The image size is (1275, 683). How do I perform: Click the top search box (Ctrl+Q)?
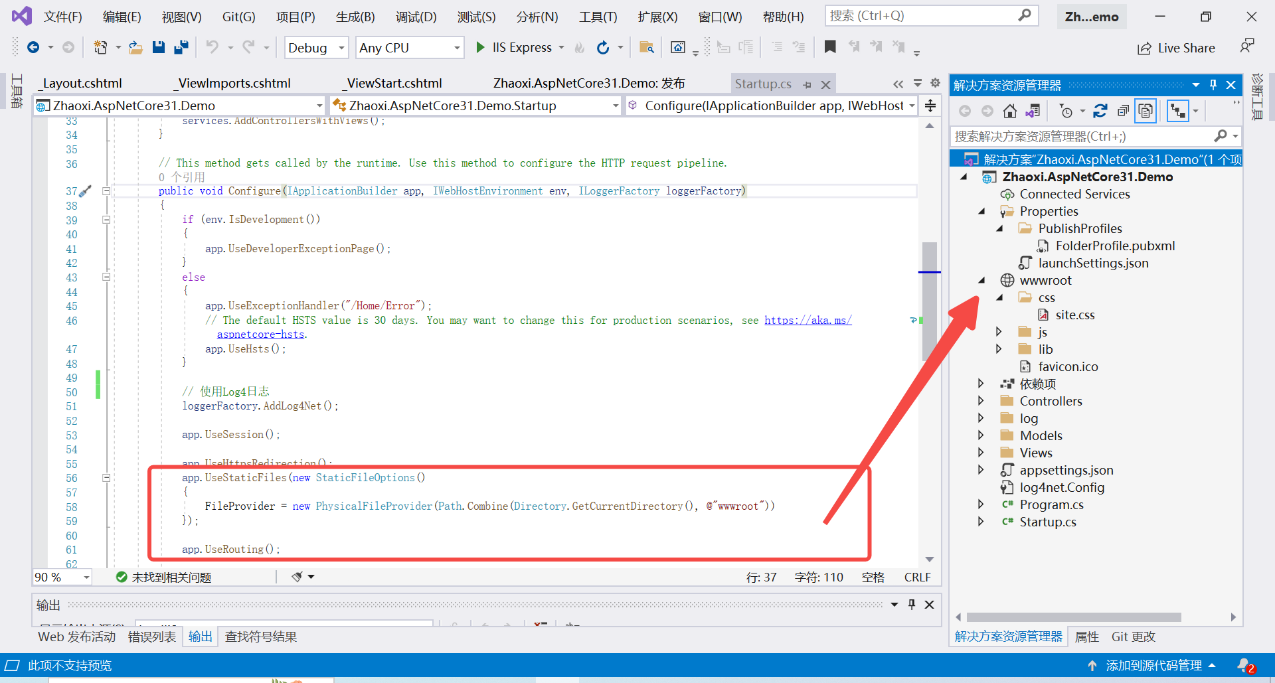point(930,16)
